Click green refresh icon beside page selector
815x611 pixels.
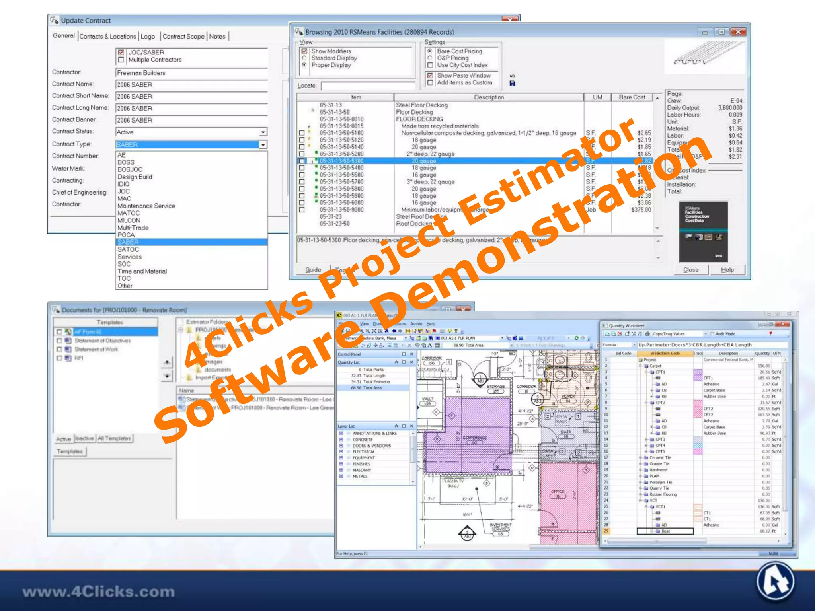(x=577, y=338)
